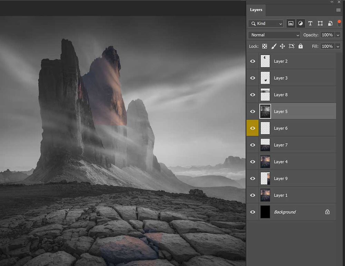The image size is (345, 266).
Task: Hide Layer 9 with its eye icon
Action: pos(253,178)
